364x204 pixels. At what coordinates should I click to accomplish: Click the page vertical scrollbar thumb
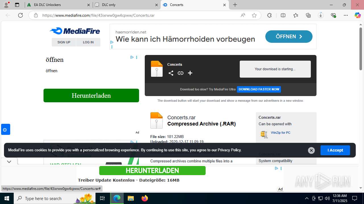pos(361,49)
